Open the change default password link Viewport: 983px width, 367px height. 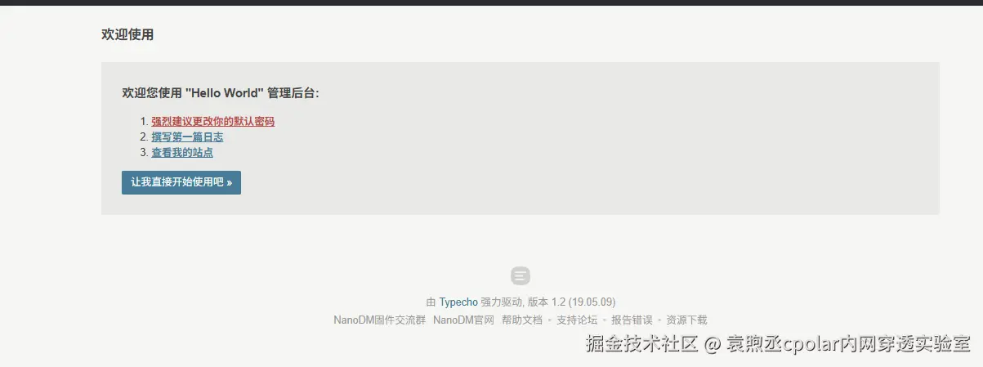[x=212, y=121]
